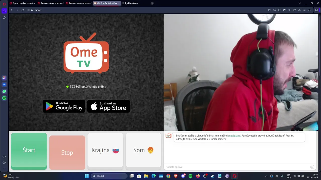Open the sidebar heart pinboards icon
Screen dimensions: 321x180
pos(4,157)
